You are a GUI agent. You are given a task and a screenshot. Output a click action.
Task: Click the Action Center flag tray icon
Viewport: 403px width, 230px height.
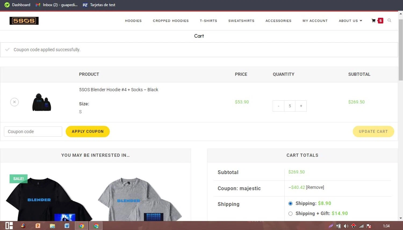(369, 226)
